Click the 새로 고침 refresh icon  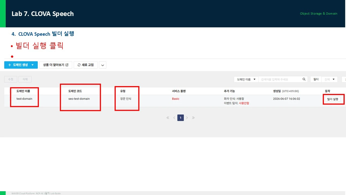tap(79, 65)
